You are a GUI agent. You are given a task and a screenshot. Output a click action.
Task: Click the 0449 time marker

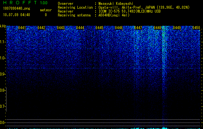click(177, 28)
